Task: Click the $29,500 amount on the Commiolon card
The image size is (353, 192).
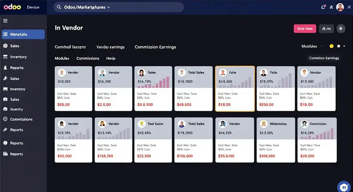Action: click(307, 156)
